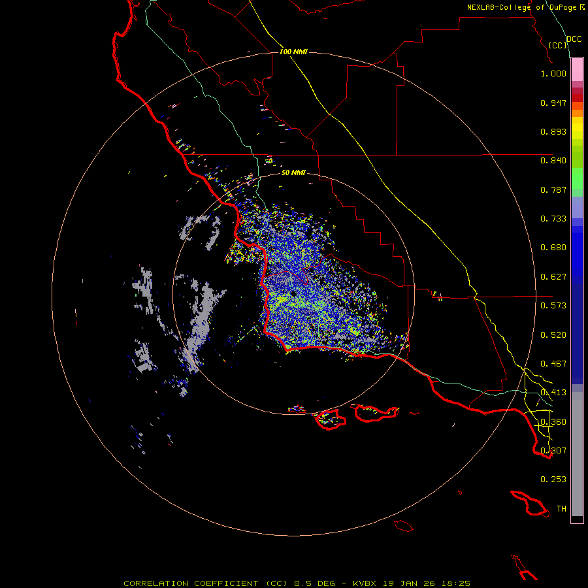Image resolution: width=588 pixels, height=588 pixels.
Task: Click the Correlation Coefficient caption at the bottom
Action: 297,583
